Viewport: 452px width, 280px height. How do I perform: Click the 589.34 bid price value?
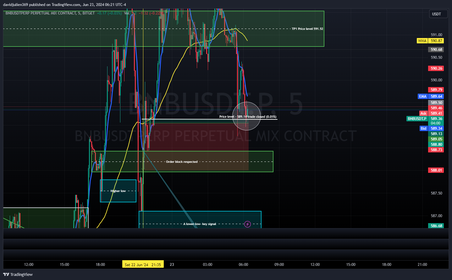coord(436,129)
